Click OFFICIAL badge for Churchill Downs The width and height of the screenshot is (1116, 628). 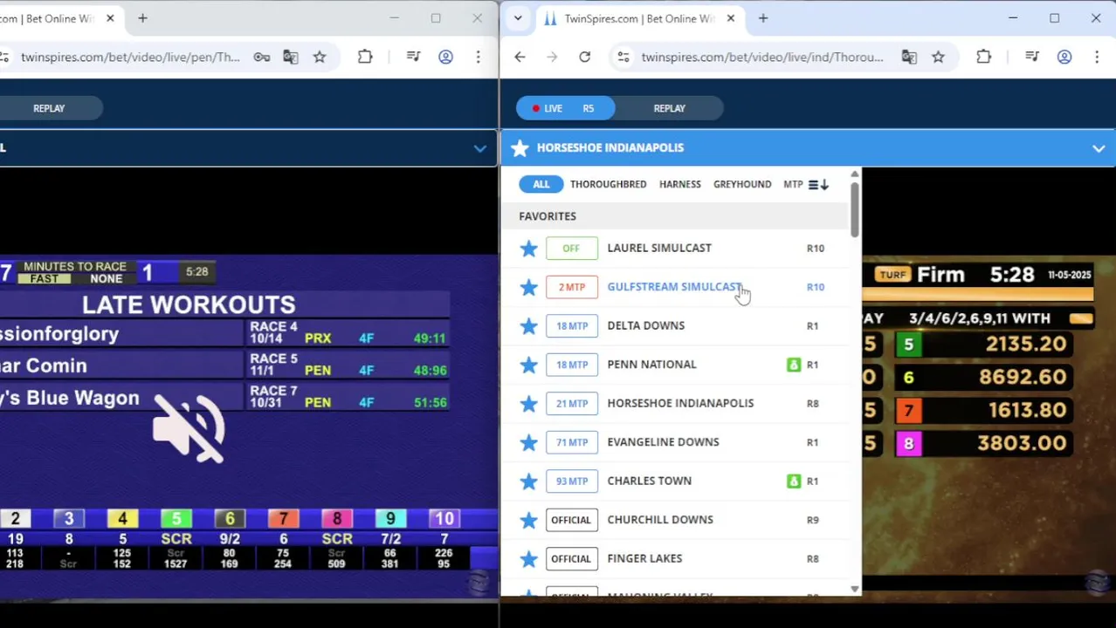click(x=572, y=520)
